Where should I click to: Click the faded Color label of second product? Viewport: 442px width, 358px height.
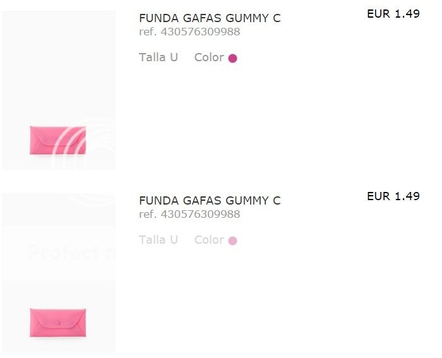(x=208, y=240)
